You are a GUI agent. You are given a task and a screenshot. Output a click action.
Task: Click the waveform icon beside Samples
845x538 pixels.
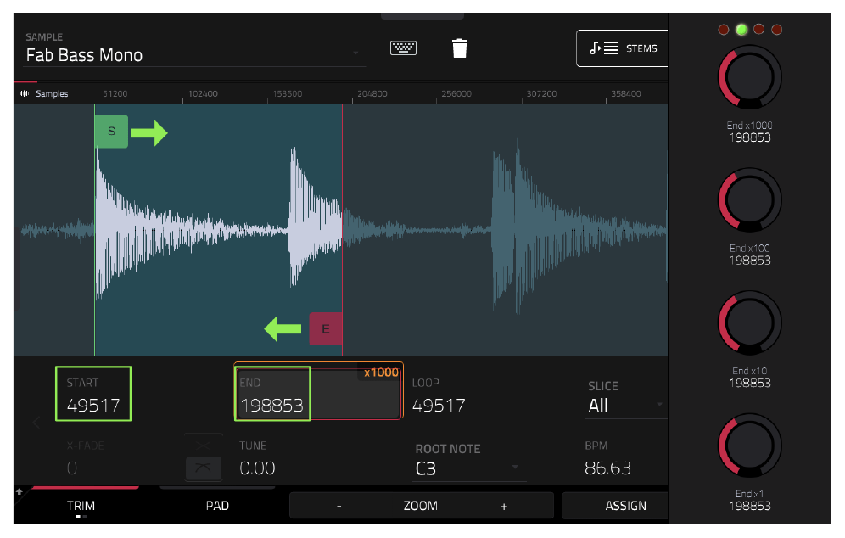point(25,94)
